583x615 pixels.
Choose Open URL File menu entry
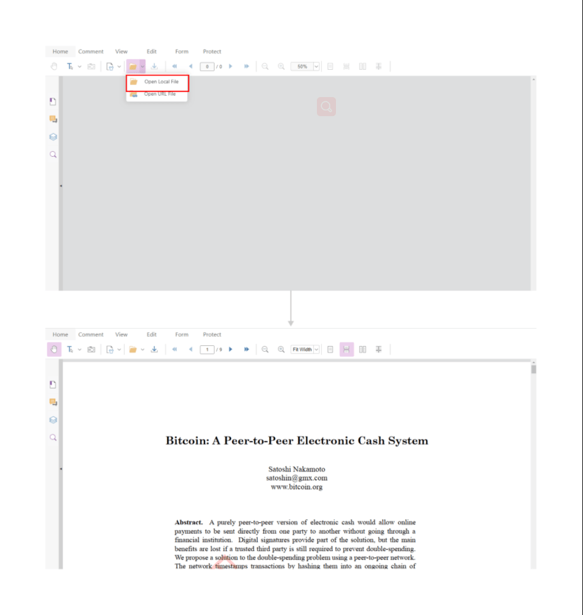[x=157, y=94]
